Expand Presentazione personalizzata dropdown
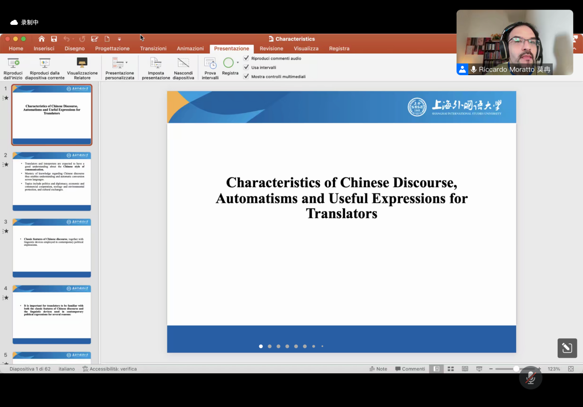Image resolution: width=583 pixels, height=407 pixels. pyautogui.click(x=127, y=62)
